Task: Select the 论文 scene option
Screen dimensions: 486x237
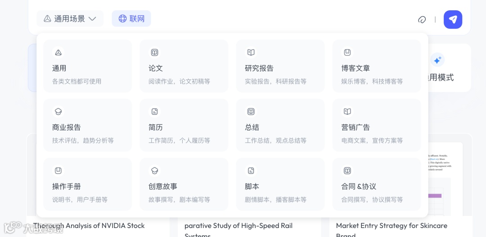Action: (184, 66)
